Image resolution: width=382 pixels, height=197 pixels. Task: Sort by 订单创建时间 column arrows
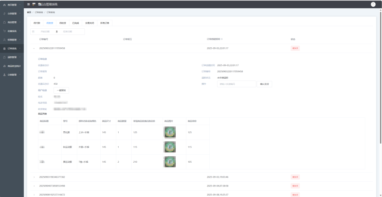222,39
